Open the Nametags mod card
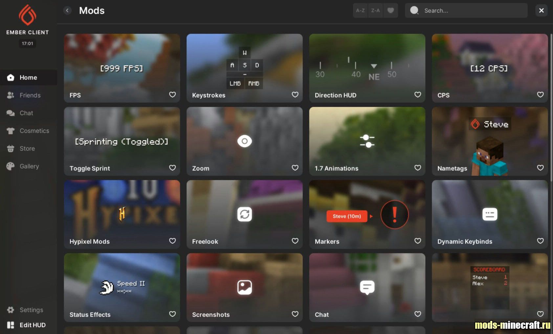This screenshot has height=334, width=553. (490, 141)
